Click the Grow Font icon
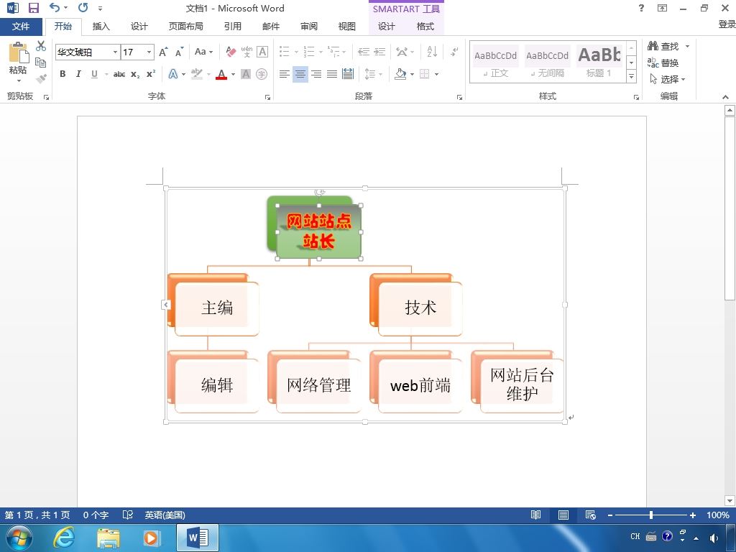Image resolution: width=736 pixels, height=552 pixels. tap(163, 52)
